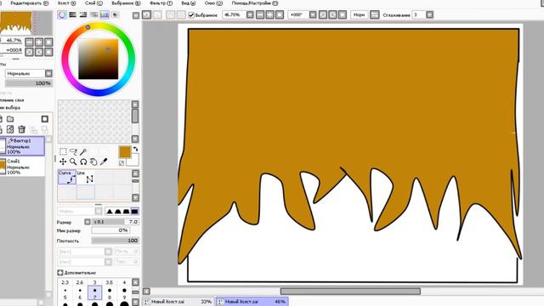Adjust the Размер brush size slider
Screen dimensions: 544x306
(116, 222)
